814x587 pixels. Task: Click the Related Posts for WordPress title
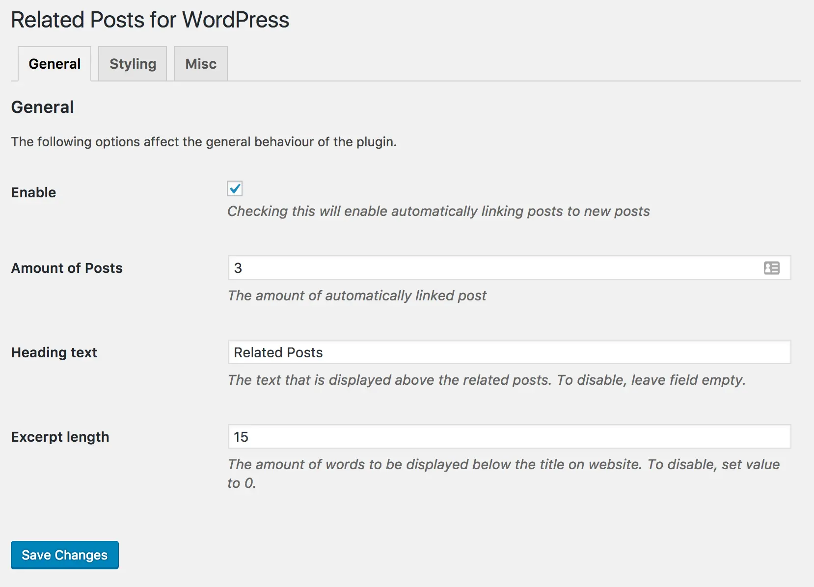pyautogui.click(x=150, y=20)
